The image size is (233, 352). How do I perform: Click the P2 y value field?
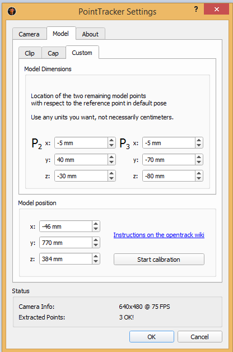point(81,160)
